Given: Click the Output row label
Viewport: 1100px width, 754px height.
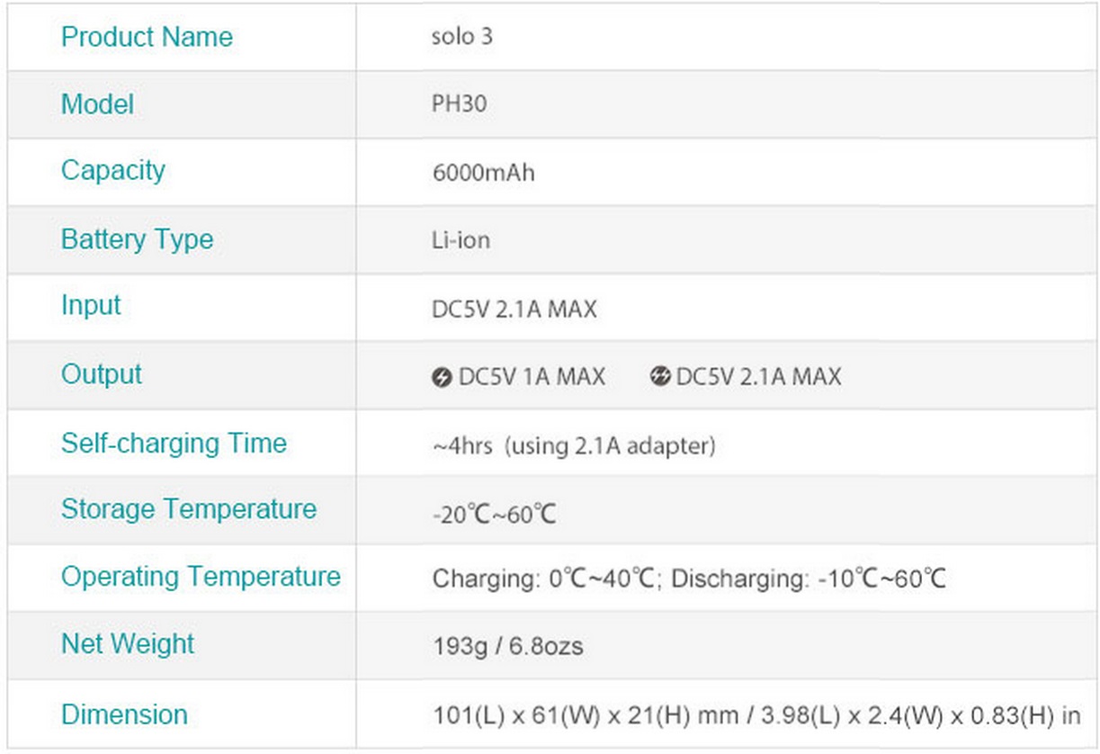Looking at the screenshot, I should point(102,374).
